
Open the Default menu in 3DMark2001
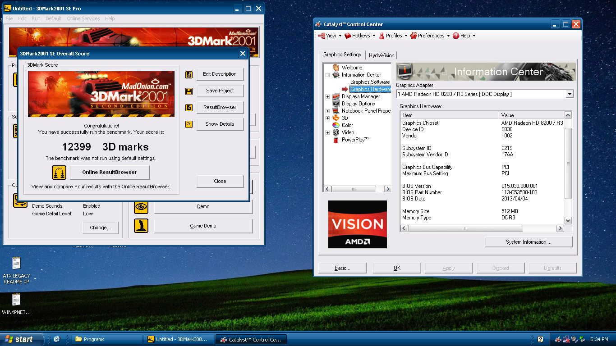[x=53, y=18]
